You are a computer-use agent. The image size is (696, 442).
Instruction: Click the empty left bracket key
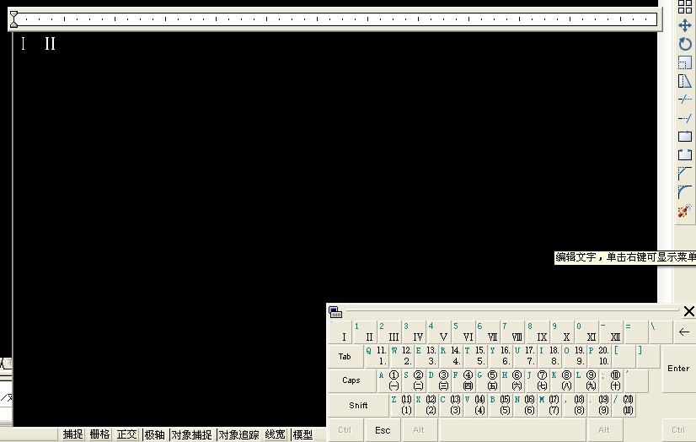624,356
